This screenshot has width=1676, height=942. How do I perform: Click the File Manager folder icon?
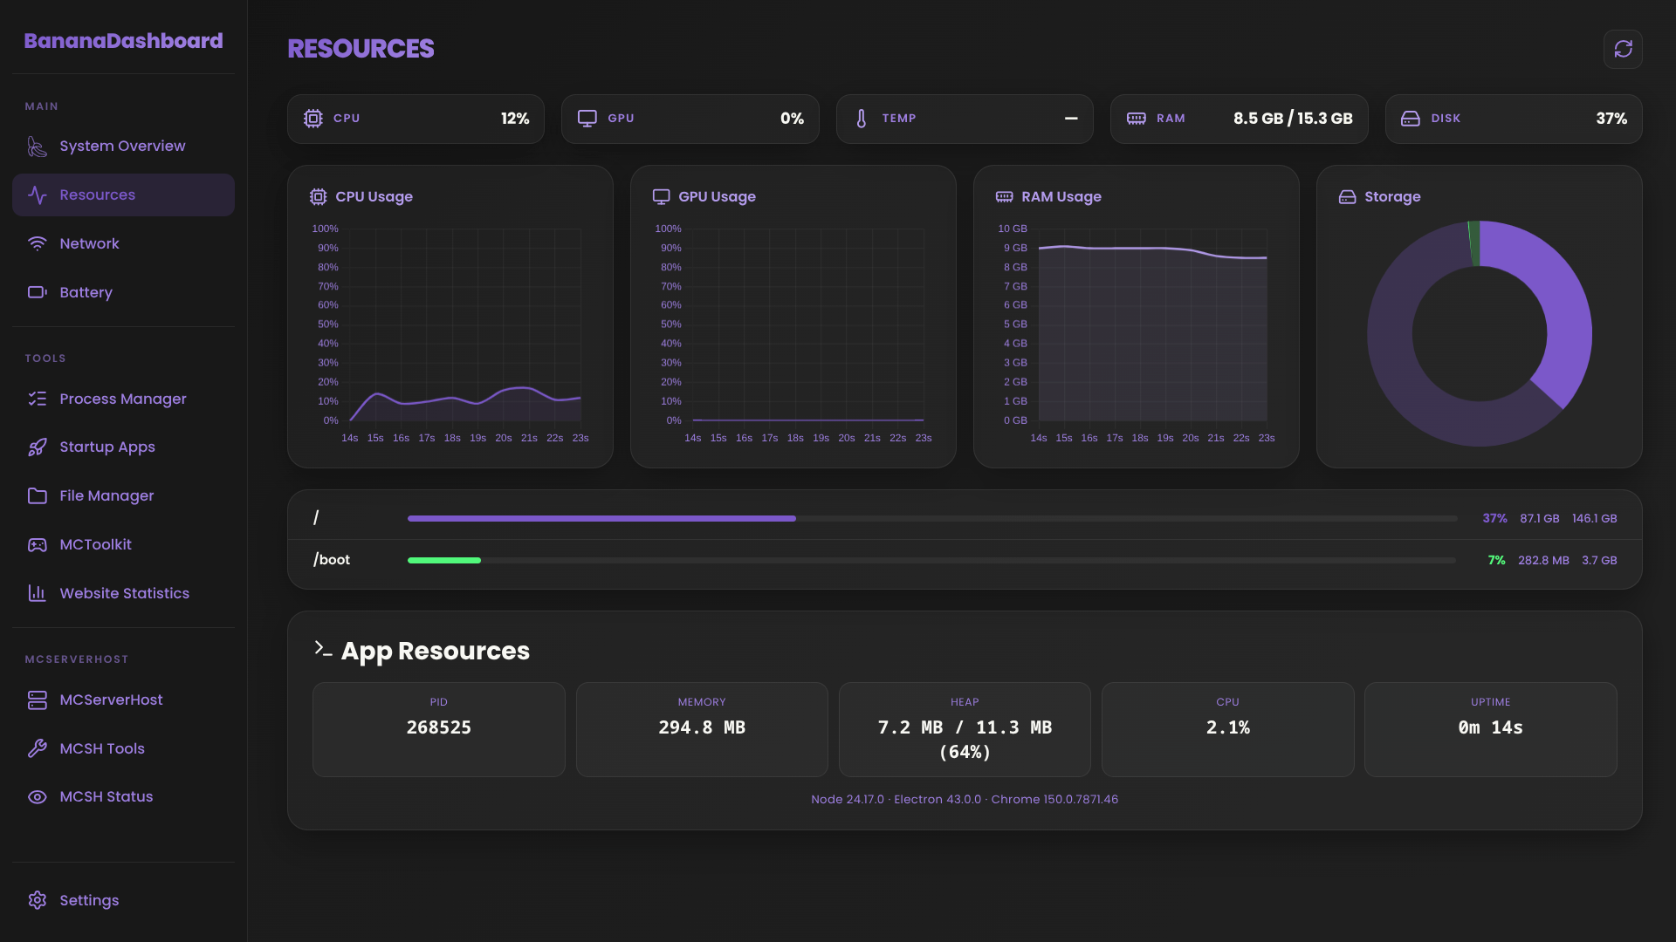pyautogui.click(x=37, y=495)
